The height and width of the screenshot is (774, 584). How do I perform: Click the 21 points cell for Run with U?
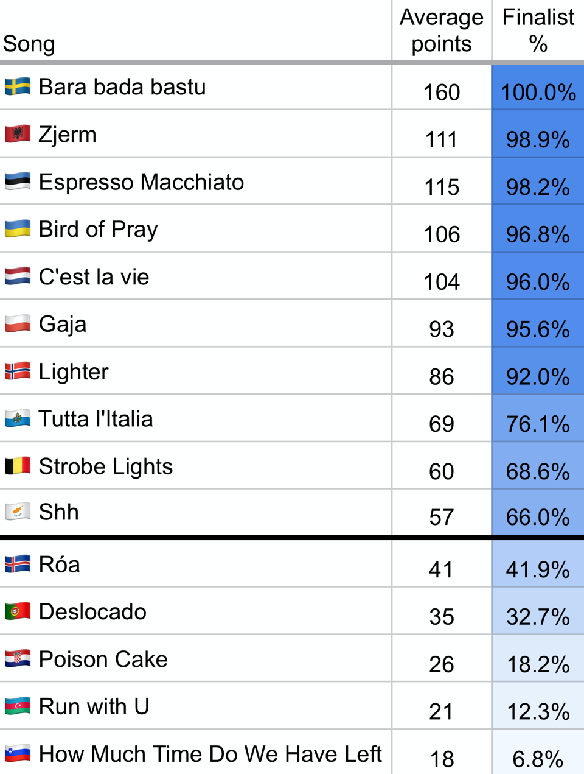click(442, 706)
